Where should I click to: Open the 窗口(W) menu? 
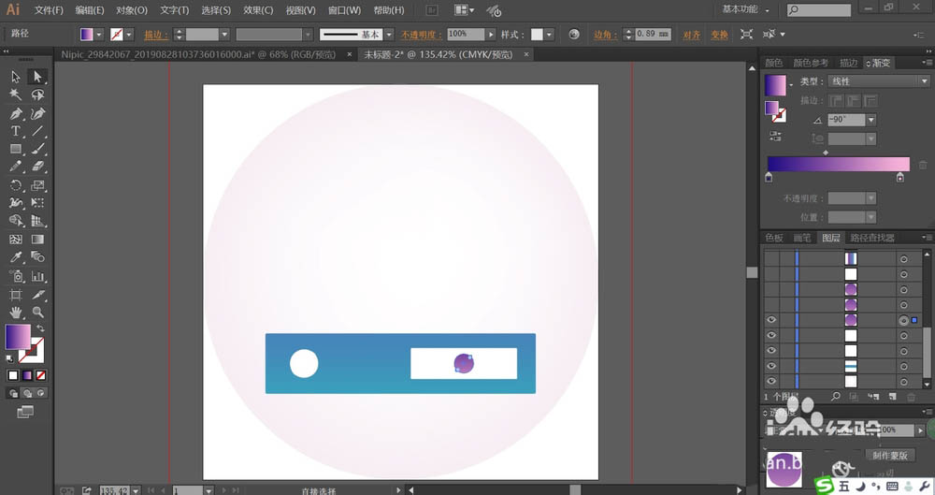coord(344,10)
